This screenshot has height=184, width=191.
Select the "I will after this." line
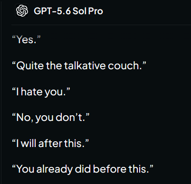click(50, 143)
